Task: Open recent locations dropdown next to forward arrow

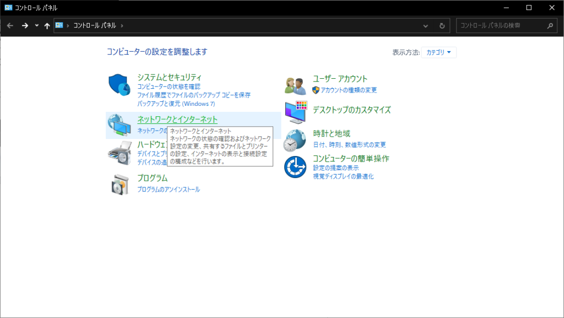Action: (x=37, y=26)
